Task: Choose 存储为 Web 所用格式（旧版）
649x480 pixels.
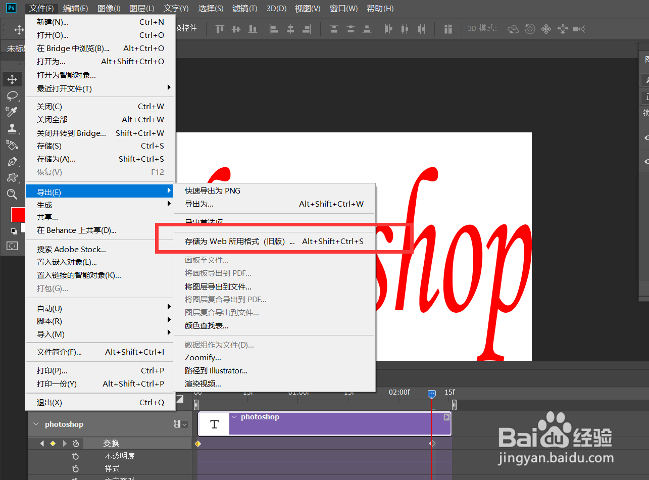Action: pyautogui.click(x=274, y=242)
